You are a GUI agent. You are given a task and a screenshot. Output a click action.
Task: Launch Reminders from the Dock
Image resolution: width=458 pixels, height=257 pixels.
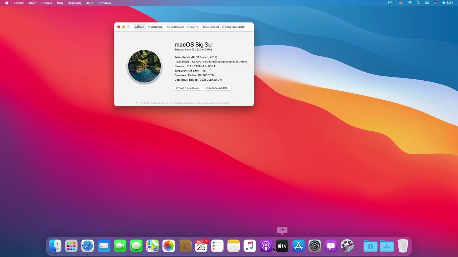point(217,246)
